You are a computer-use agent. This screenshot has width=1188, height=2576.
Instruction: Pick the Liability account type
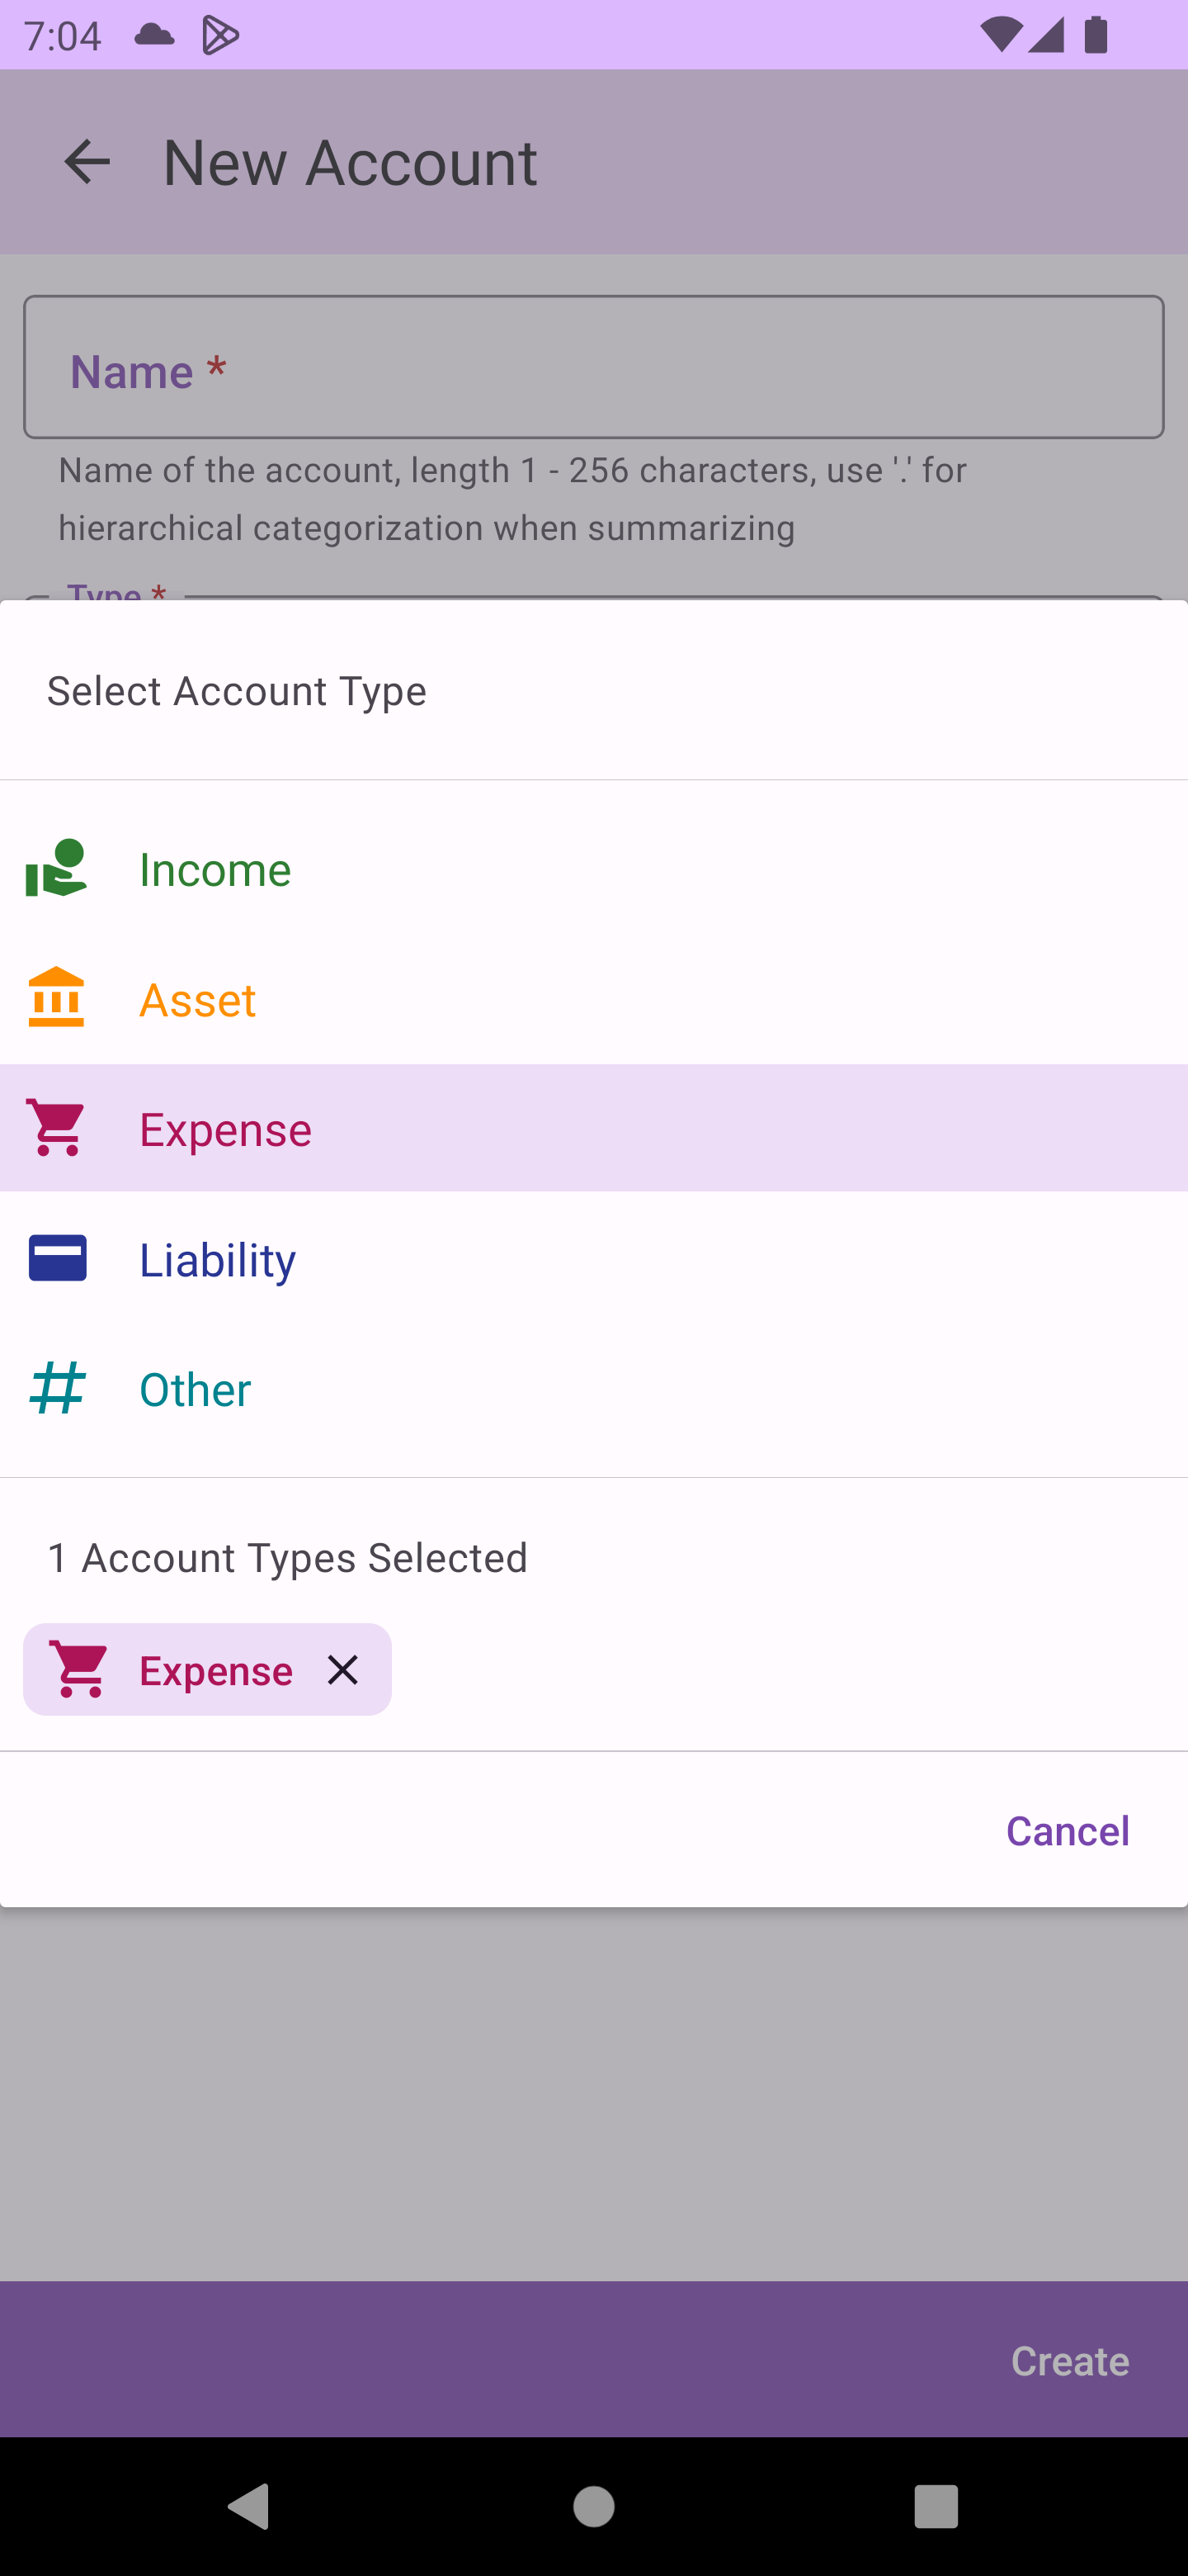click(218, 1259)
